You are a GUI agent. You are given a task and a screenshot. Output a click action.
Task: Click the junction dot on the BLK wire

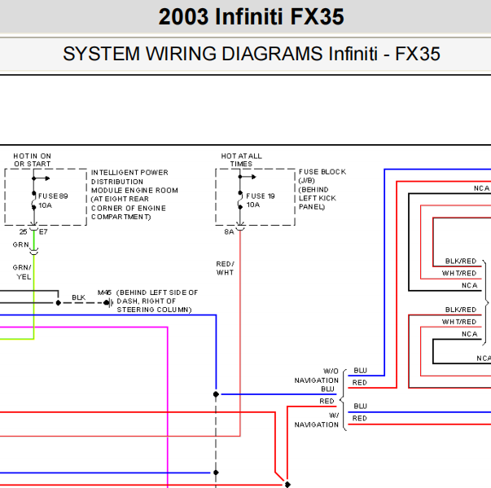point(59,302)
